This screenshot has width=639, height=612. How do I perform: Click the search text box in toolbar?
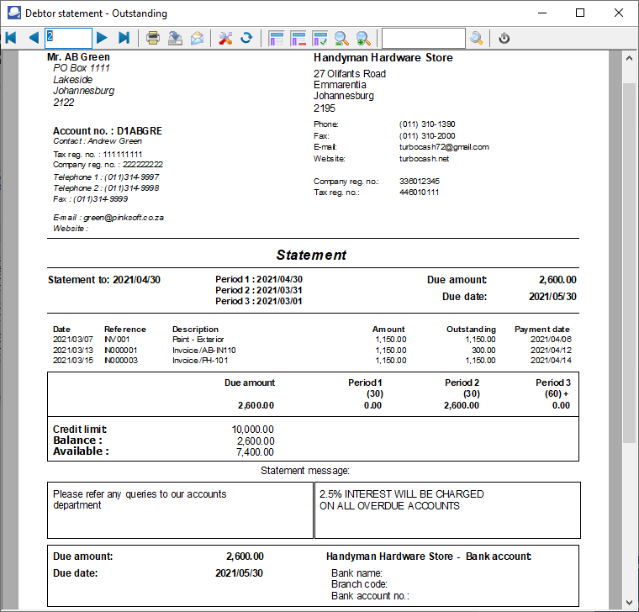423,38
